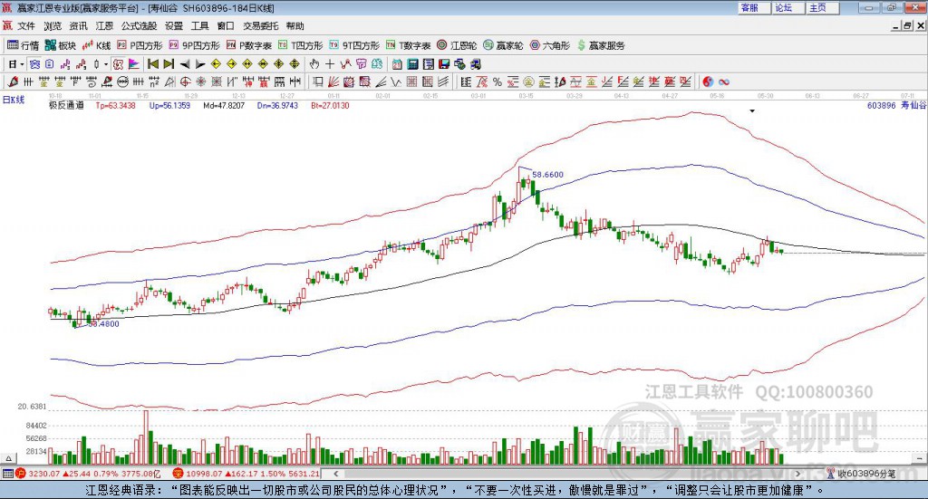Select the circled crosshair target tool
This screenshot has height=499, width=928.
click(185, 82)
